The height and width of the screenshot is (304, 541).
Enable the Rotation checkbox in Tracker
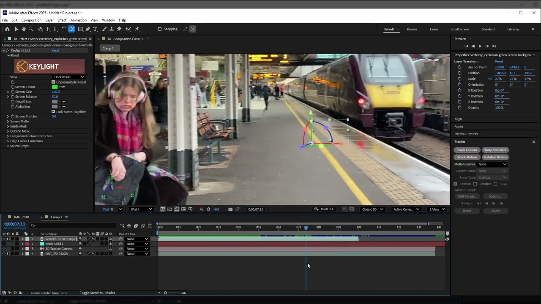coord(475,184)
